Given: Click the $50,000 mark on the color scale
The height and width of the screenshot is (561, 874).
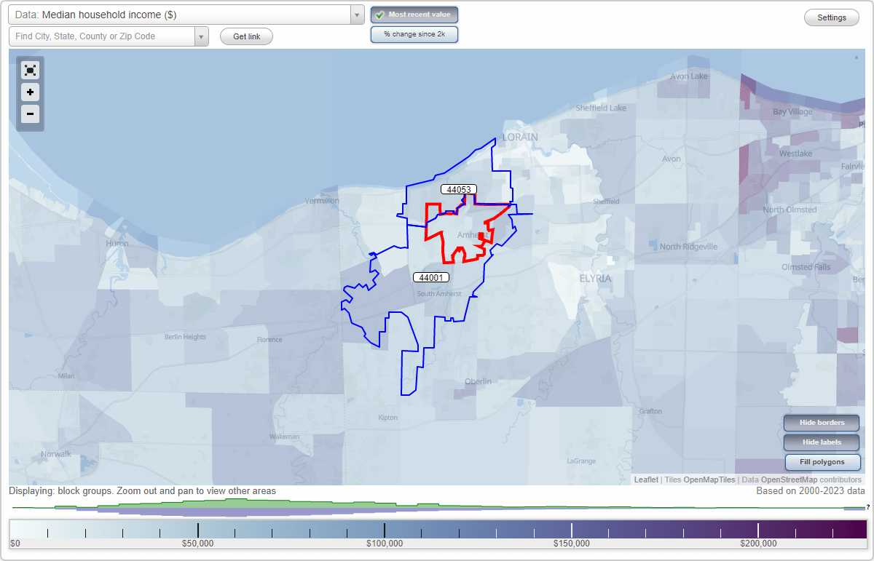Looking at the screenshot, I should 198,544.
